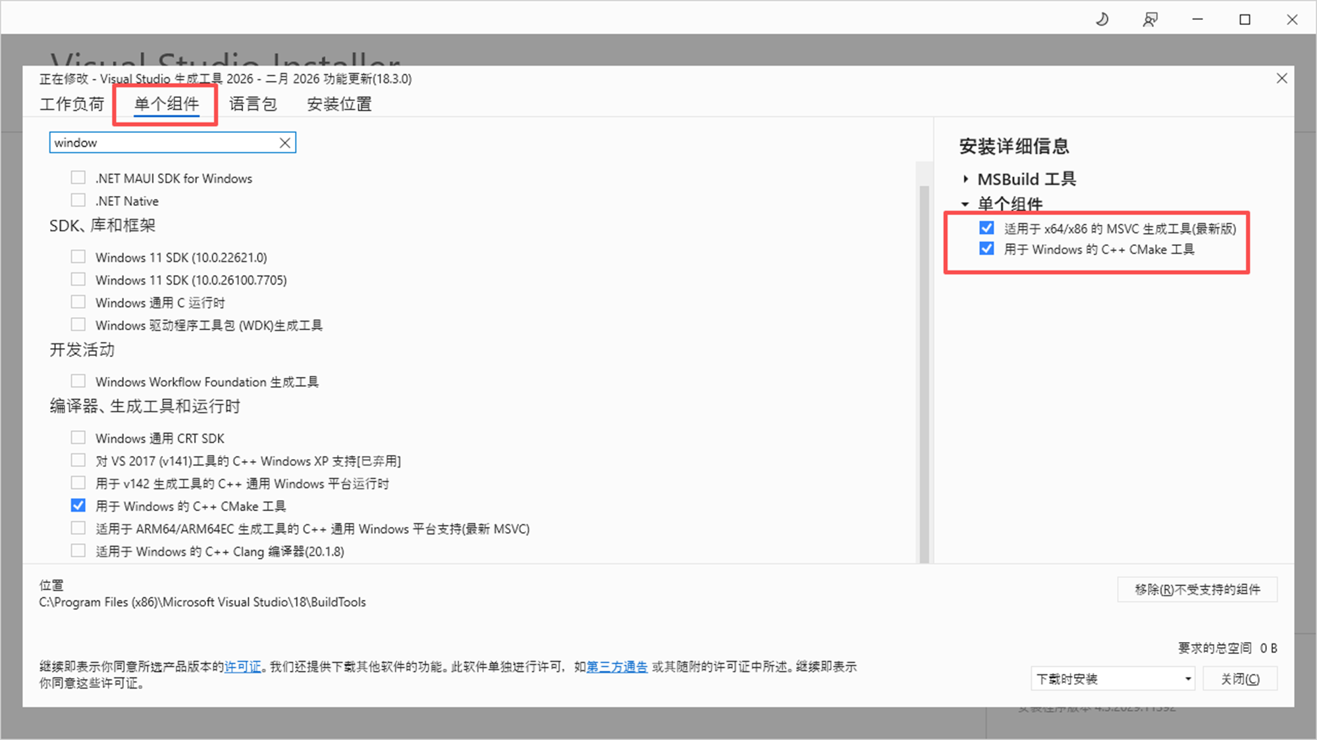This screenshot has height=740, width=1317.
Task: Close the Visual Studio Installer window
Action: [x=1292, y=20]
